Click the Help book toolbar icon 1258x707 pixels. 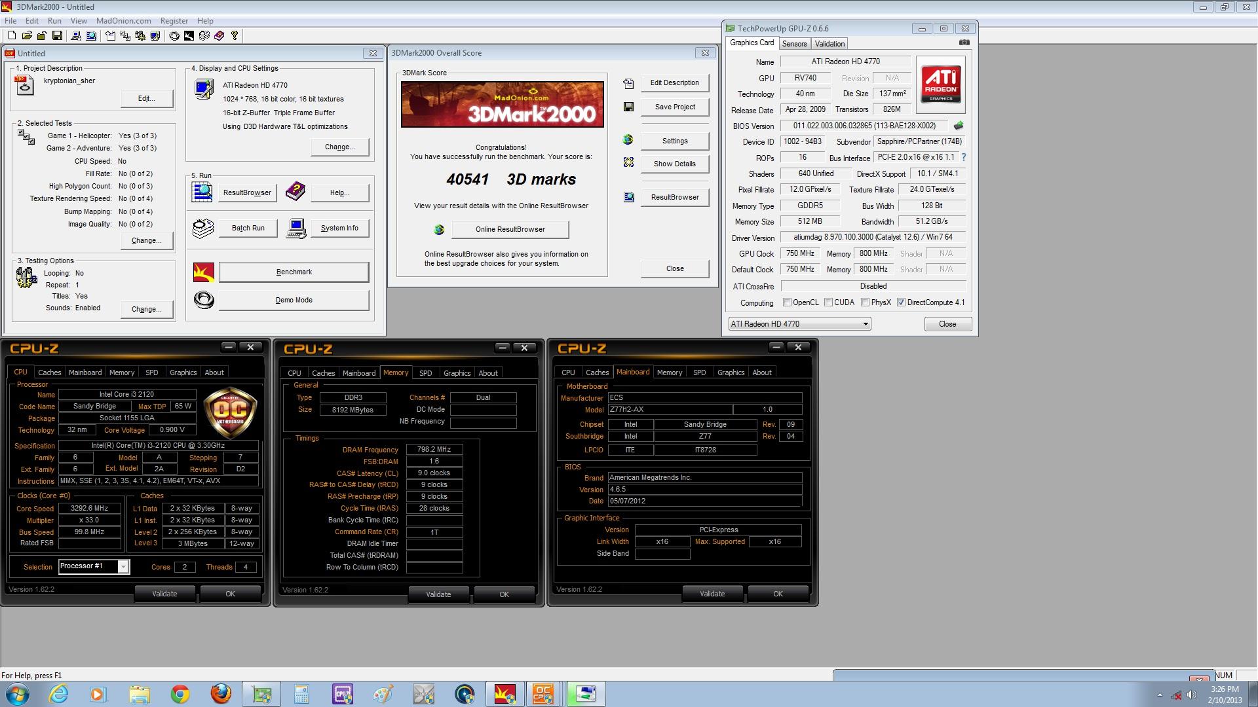[x=219, y=35]
